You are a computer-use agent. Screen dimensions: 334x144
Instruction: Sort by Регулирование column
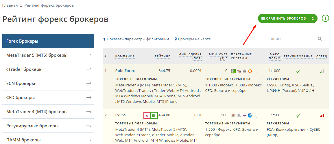298,56
